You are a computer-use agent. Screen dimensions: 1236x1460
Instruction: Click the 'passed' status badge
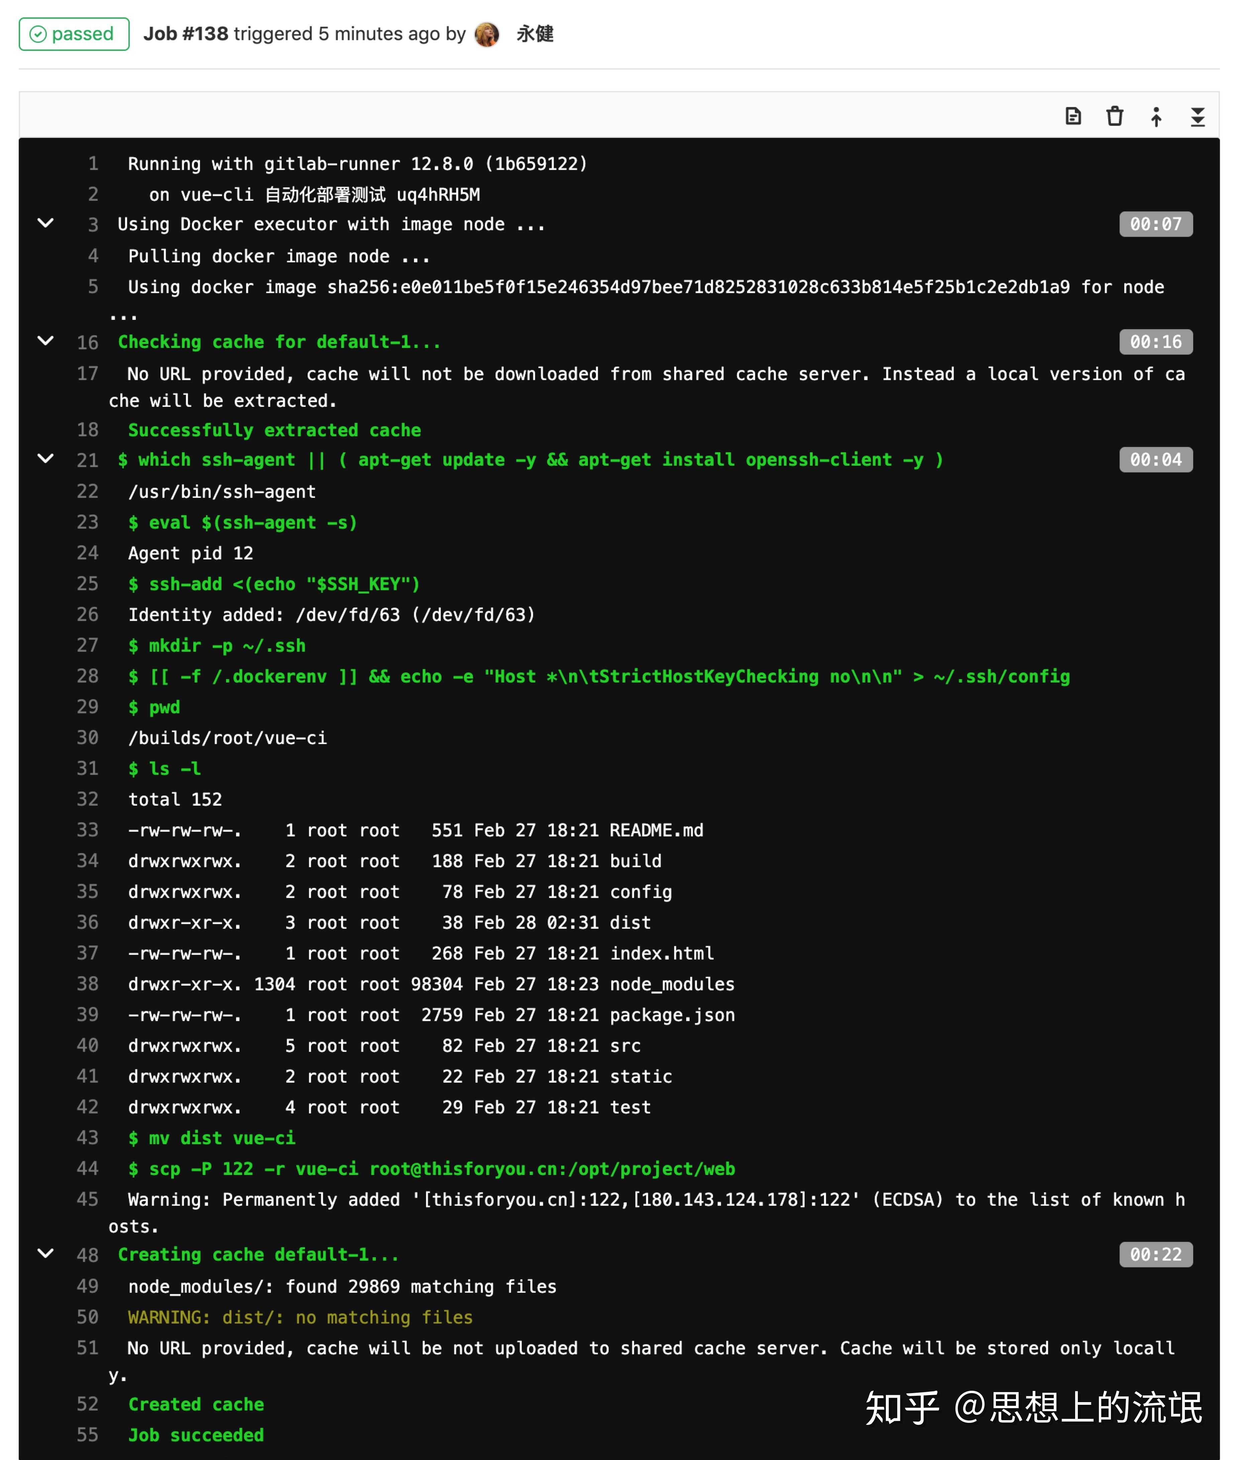[73, 34]
